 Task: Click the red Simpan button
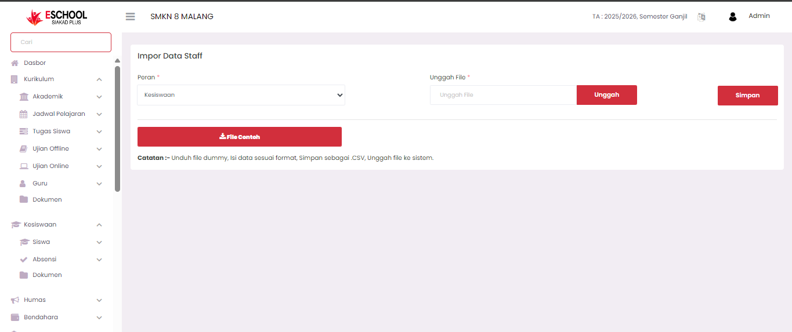(747, 96)
